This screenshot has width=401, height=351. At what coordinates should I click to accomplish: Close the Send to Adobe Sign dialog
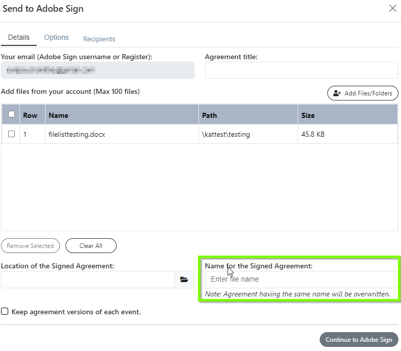[x=393, y=8]
